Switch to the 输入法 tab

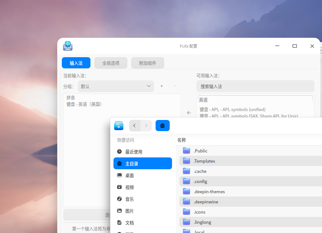[x=76, y=63]
